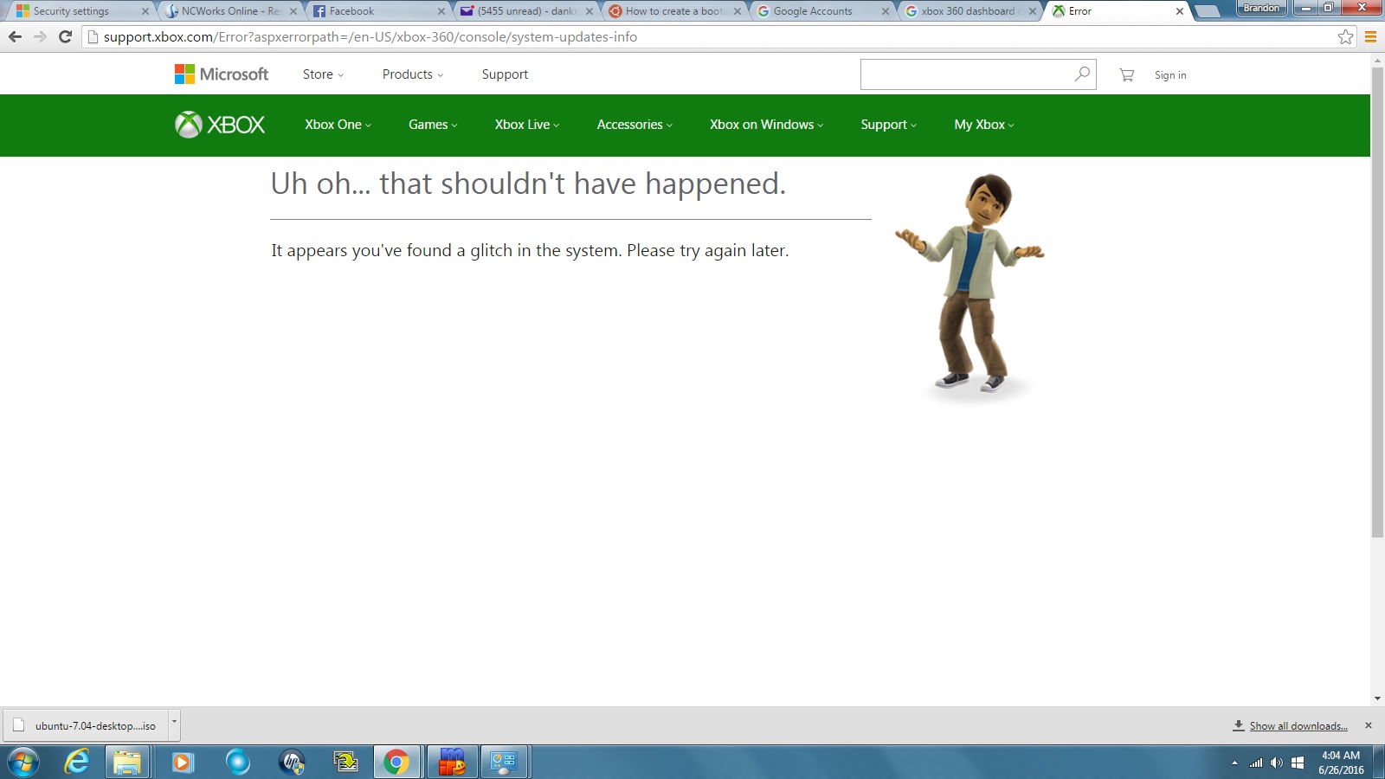Switch to Google Accounts tab
Viewport: 1385px width, 779px height.
click(x=823, y=11)
